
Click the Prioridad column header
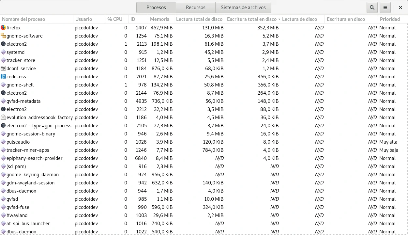tap(390, 19)
